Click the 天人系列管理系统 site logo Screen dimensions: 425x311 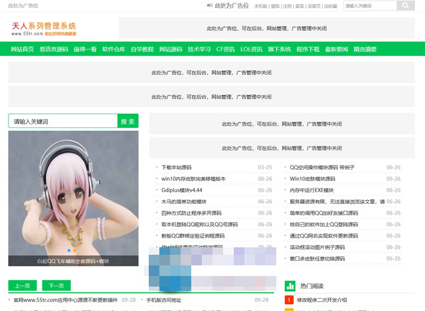(44, 29)
